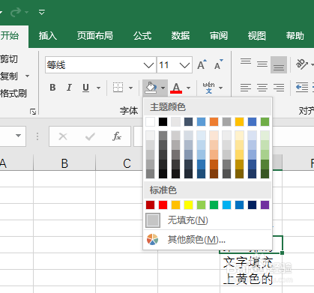The width and height of the screenshot is (314, 293).
Task: Open the font size dropdown
Action: [x=184, y=65]
